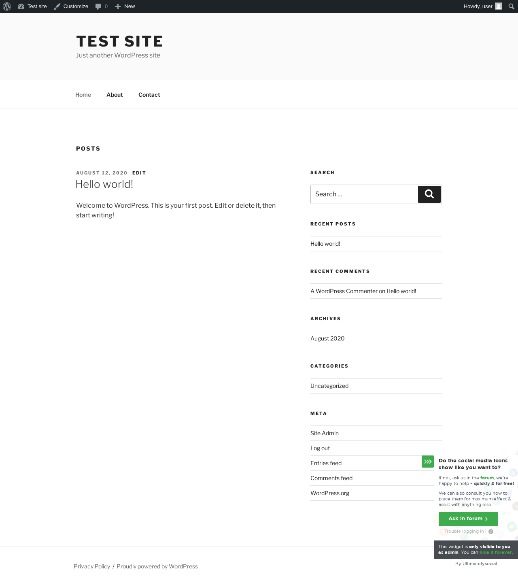Image resolution: width=518 pixels, height=585 pixels.
Task: Click hide it forever link
Action: [x=496, y=552]
